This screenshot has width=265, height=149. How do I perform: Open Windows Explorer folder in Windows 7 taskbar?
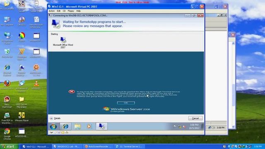[77, 126]
